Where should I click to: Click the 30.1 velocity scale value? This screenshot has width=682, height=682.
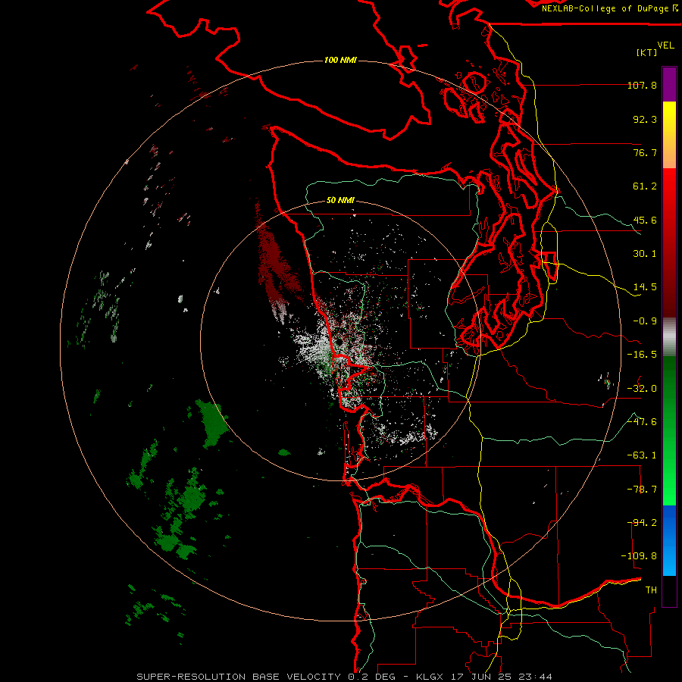(645, 254)
